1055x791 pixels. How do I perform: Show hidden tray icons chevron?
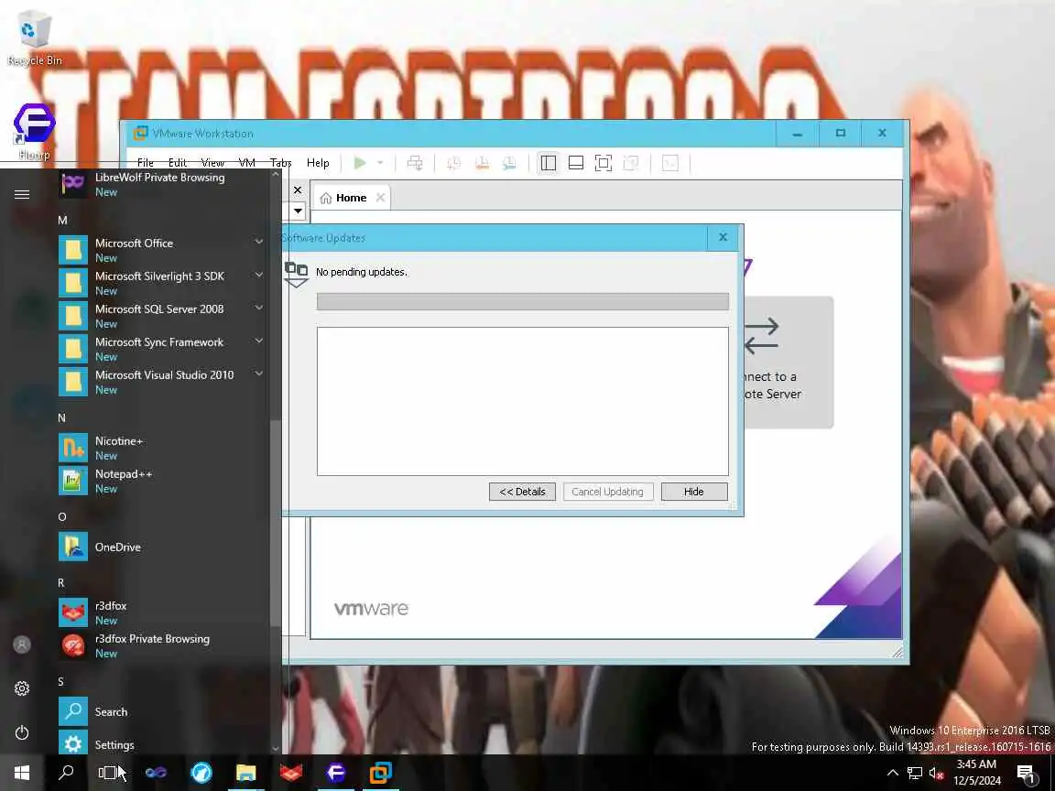pyautogui.click(x=892, y=772)
